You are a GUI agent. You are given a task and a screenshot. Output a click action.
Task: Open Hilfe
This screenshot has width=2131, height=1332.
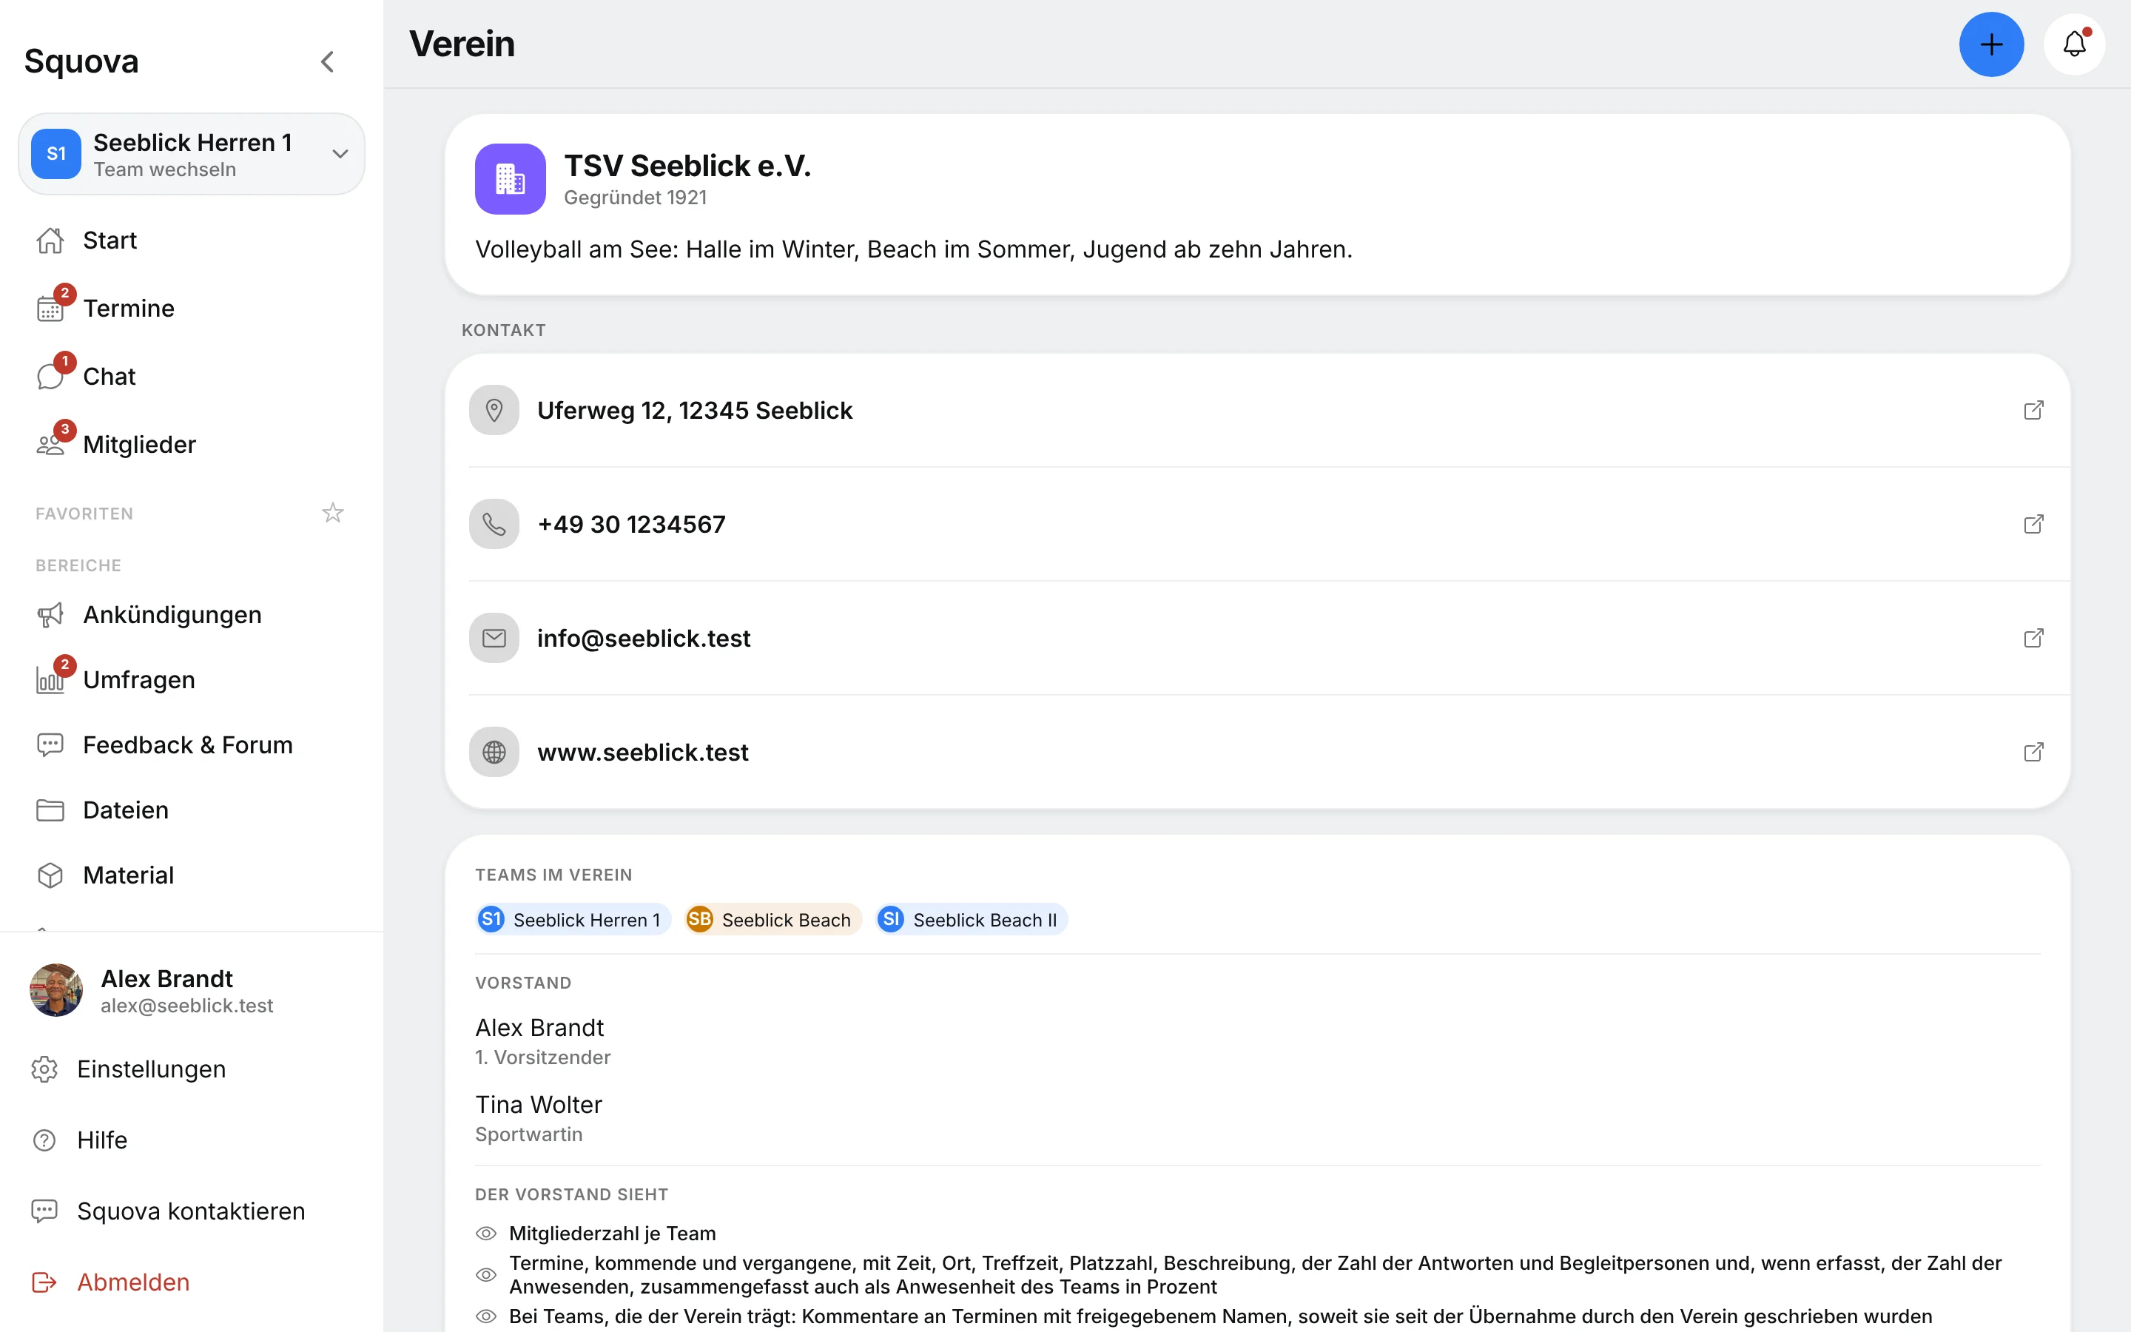coord(191,1141)
